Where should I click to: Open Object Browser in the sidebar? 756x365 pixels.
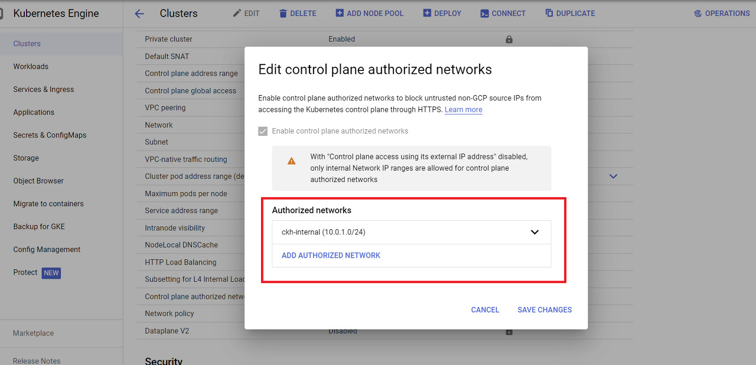click(61, 181)
